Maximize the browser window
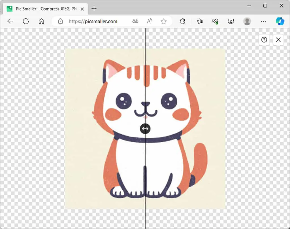Viewport: 290px width, 229px height. pos(265,6)
